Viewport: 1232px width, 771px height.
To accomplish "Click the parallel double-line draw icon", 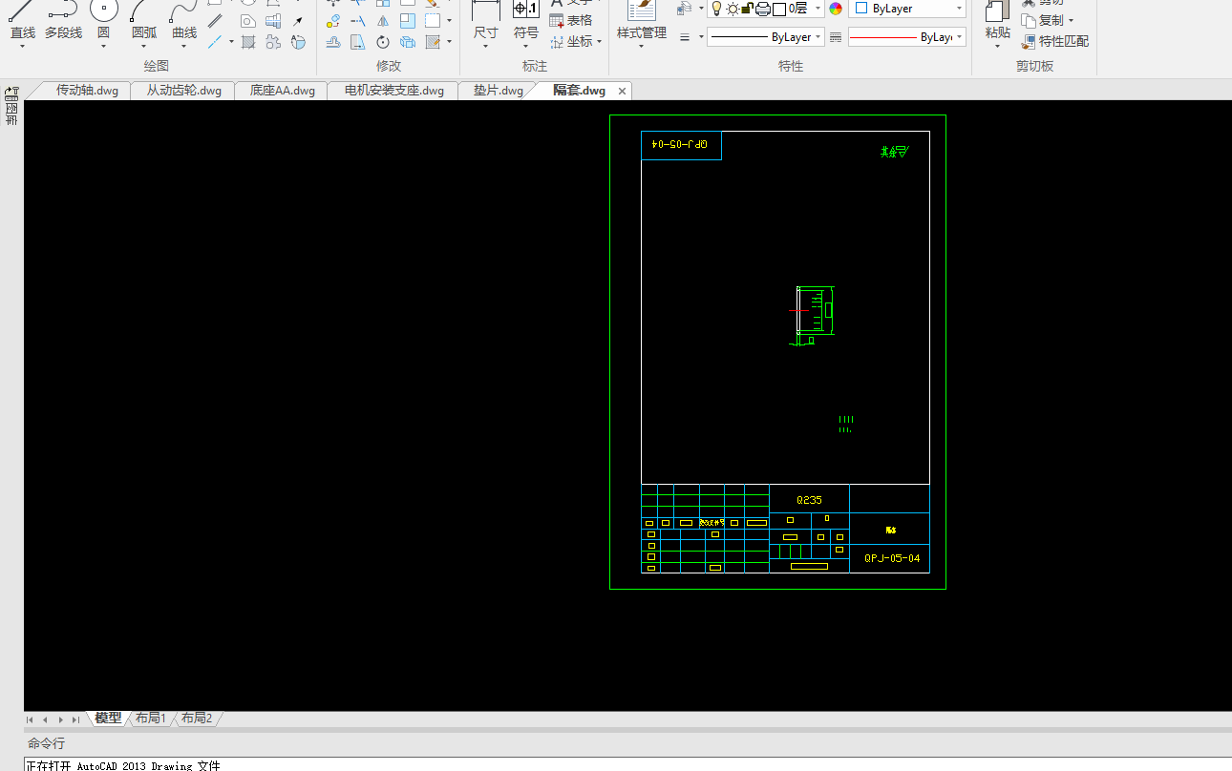I will click(215, 21).
